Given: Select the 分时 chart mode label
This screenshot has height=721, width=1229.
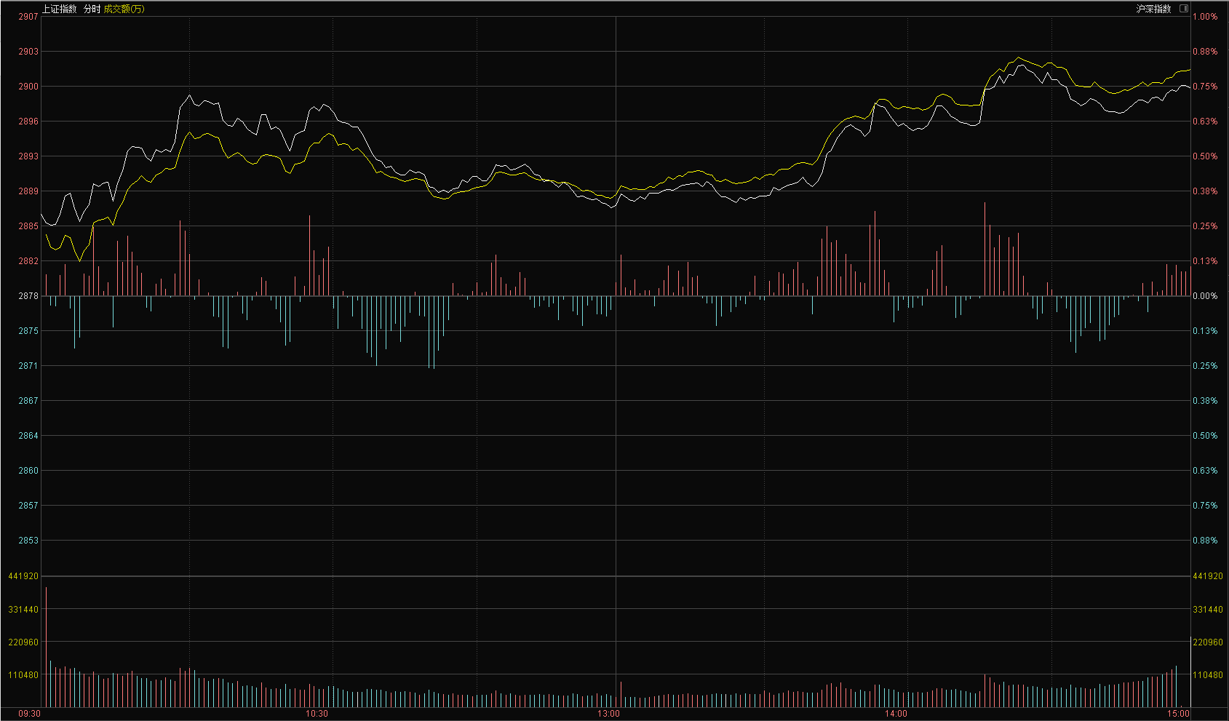Looking at the screenshot, I should [92, 9].
